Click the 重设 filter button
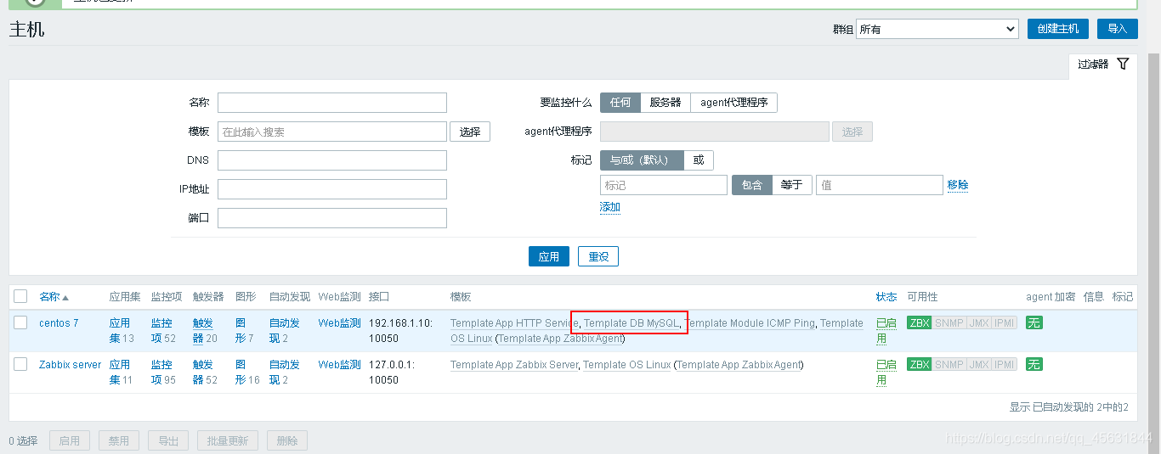This screenshot has width=1161, height=454. click(x=598, y=256)
